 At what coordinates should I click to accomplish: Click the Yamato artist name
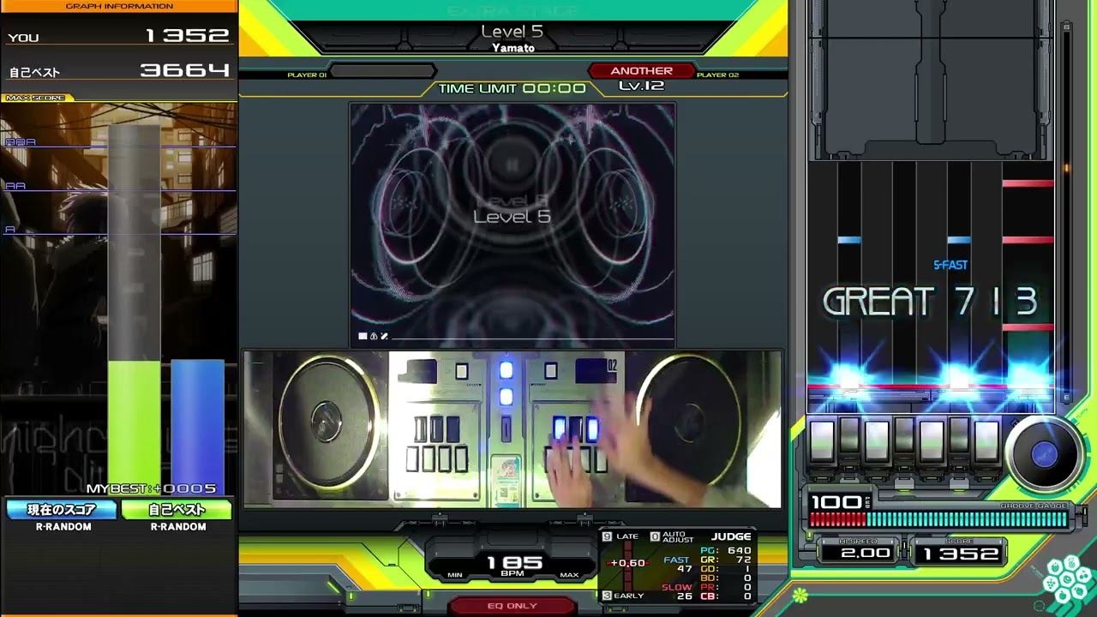pyautogui.click(x=513, y=48)
